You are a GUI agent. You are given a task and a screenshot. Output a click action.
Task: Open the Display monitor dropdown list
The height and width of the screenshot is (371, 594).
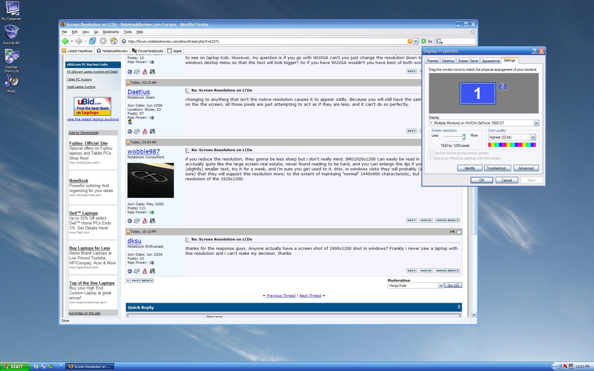click(536, 123)
